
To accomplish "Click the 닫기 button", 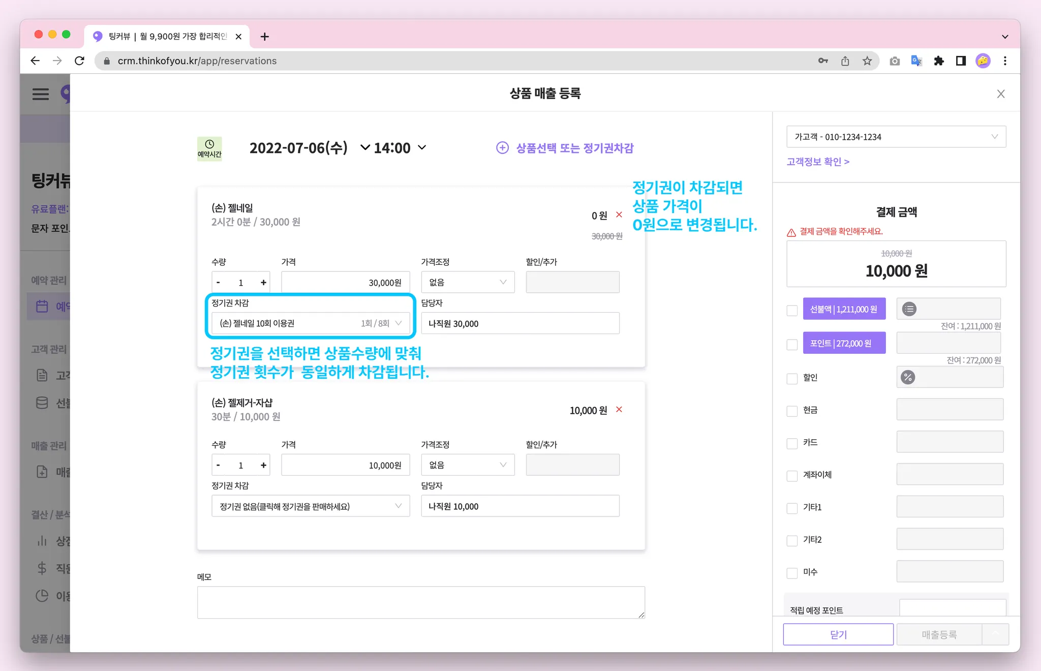I will coord(838,634).
